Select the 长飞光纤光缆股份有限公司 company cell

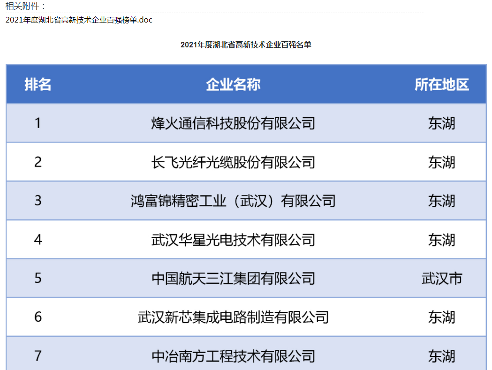coord(233,162)
